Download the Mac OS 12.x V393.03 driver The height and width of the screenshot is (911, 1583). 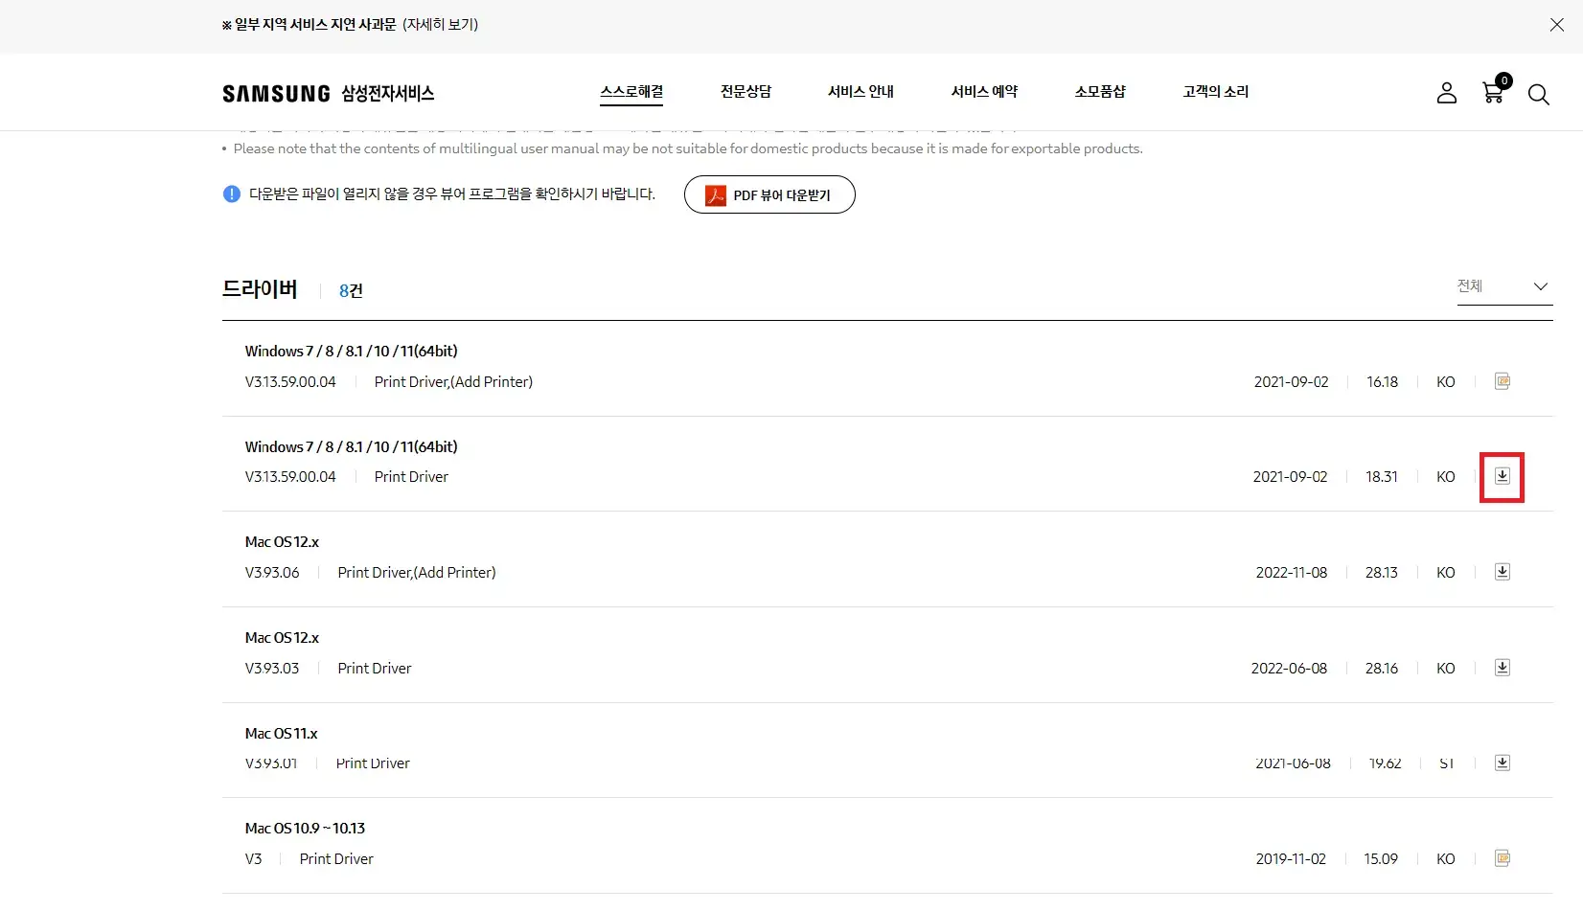1503,668
